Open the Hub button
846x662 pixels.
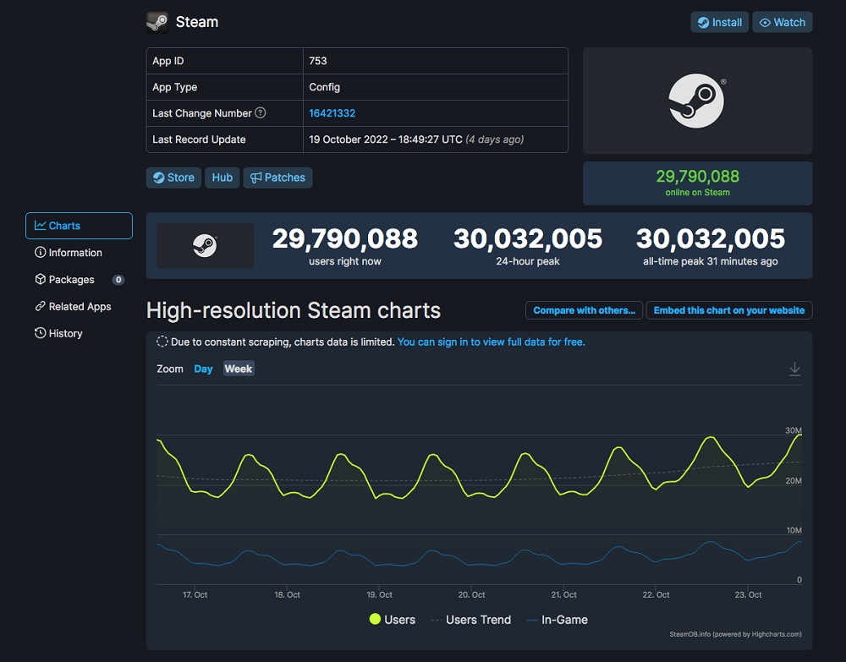point(222,178)
